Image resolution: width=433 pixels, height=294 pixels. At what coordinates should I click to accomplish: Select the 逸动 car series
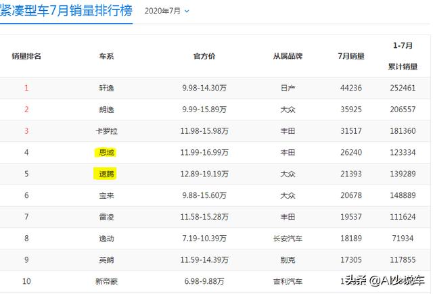(x=107, y=239)
